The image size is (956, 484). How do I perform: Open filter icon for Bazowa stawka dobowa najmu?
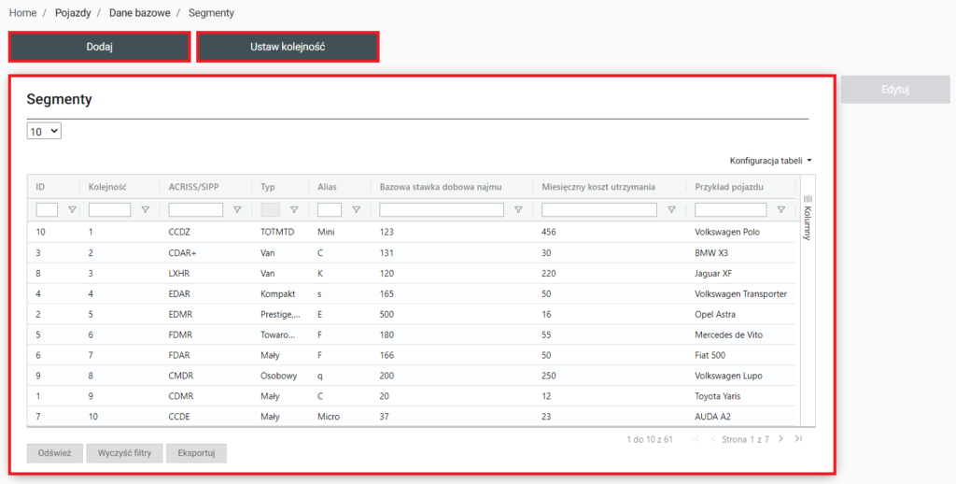point(518,210)
